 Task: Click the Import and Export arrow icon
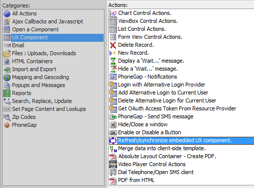[7, 70]
